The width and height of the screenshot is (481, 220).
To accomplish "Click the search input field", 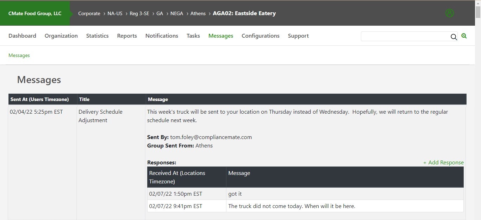I will point(405,36).
